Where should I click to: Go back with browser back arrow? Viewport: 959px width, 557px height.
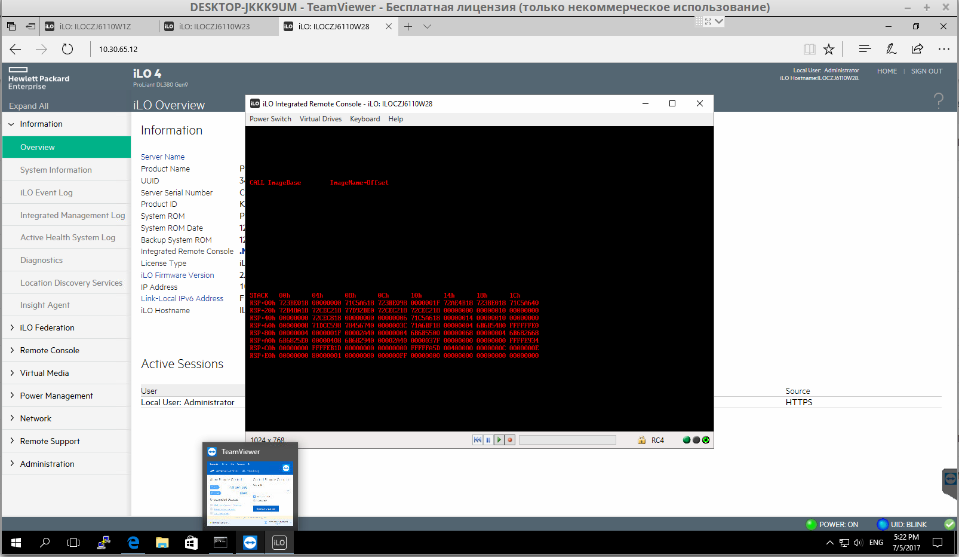click(16, 49)
